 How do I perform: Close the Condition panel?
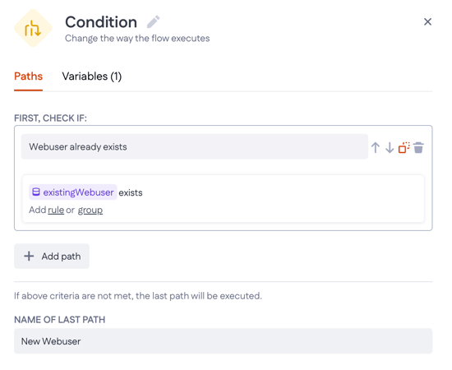point(427,21)
